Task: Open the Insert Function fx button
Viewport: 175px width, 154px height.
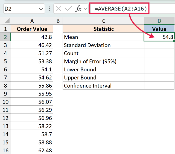Action: [78, 9]
